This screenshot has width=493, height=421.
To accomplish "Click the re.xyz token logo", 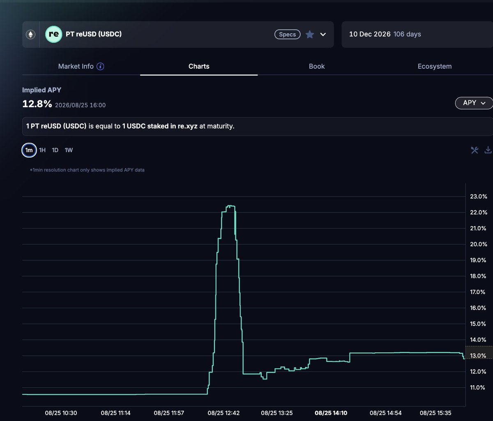I will point(53,34).
